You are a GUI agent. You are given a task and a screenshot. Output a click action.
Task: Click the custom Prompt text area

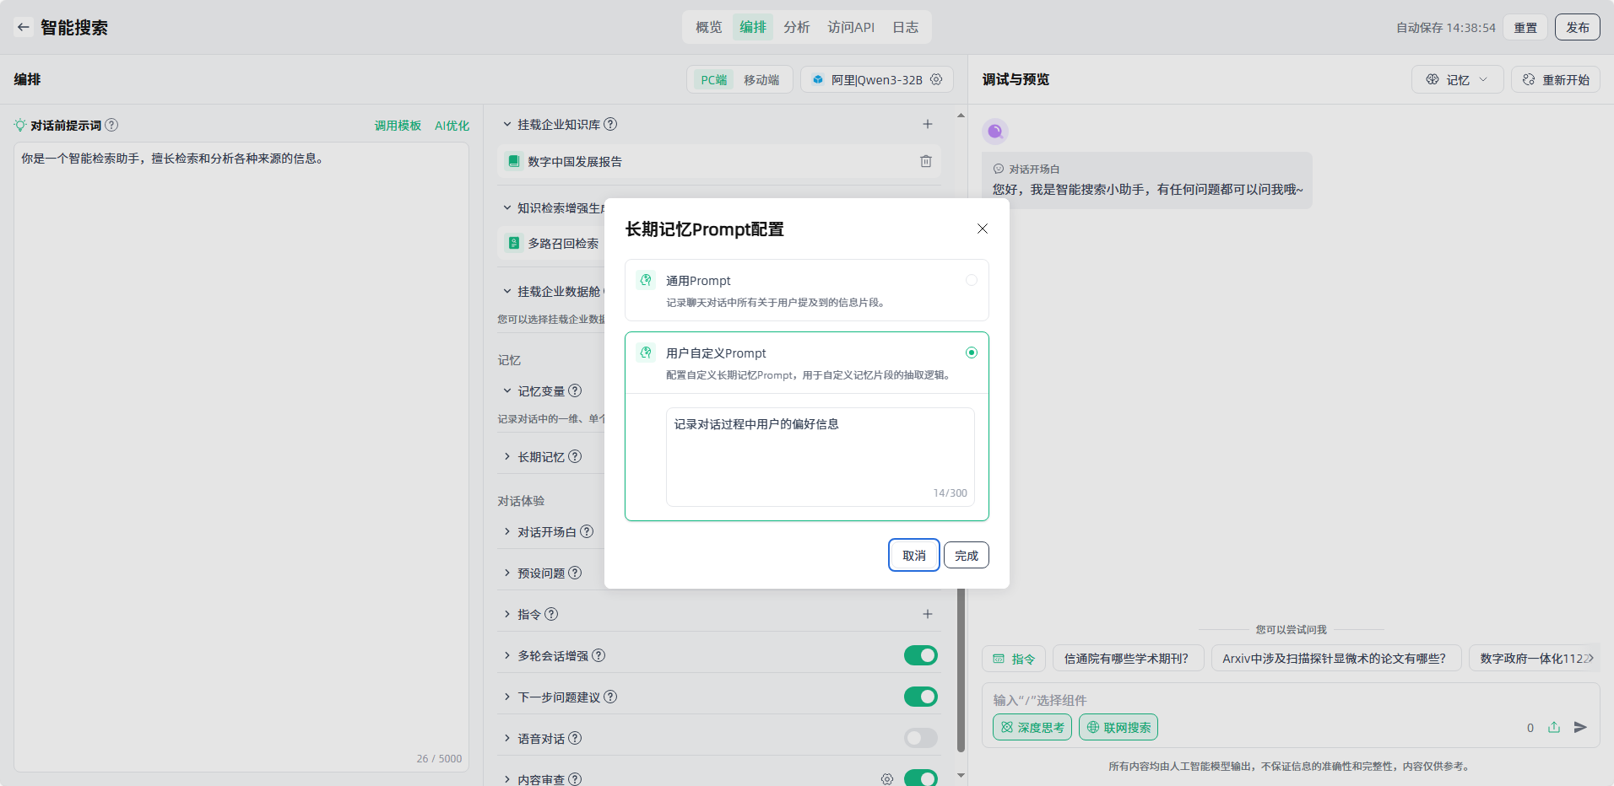coord(820,456)
